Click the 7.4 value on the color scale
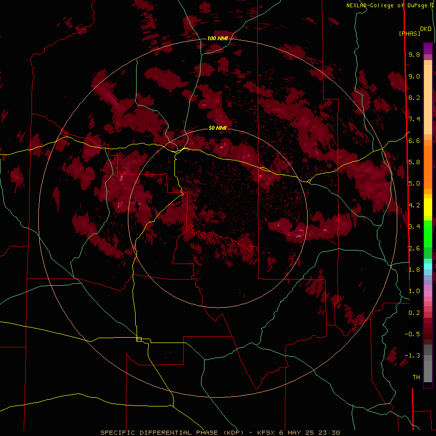The width and height of the screenshot is (436, 436). click(414, 119)
